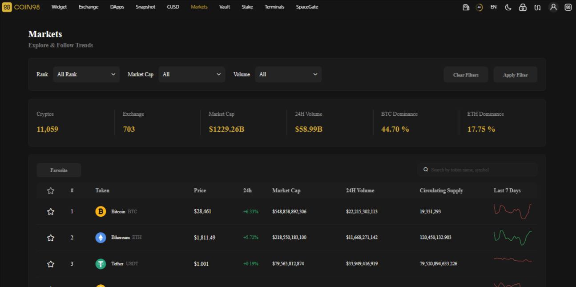This screenshot has width=576, height=287.
Task: Open the Market Cap filter dropdown
Action: pyautogui.click(x=192, y=74)
